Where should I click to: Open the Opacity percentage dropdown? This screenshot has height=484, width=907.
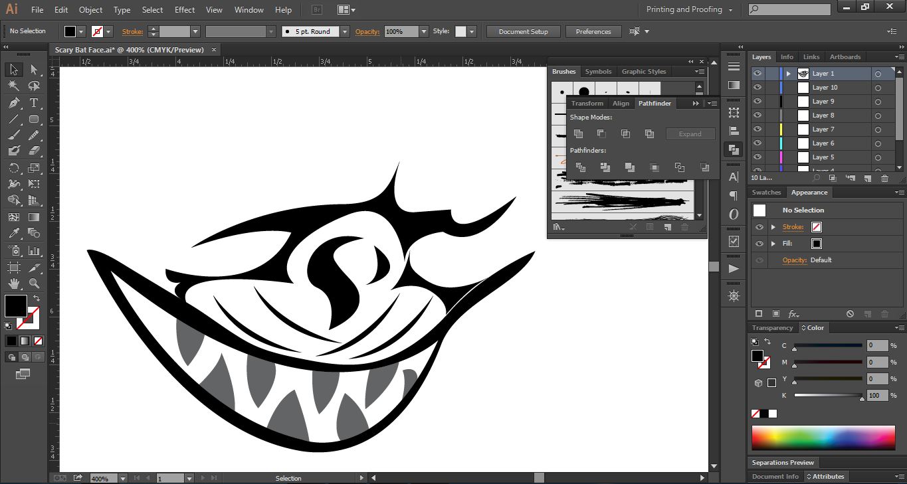click(424, 32)
